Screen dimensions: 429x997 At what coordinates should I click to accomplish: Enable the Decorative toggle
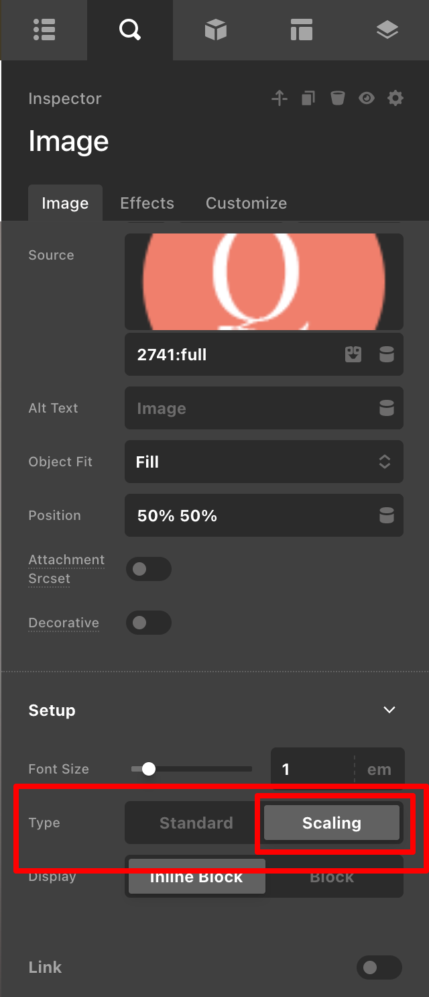[x=149, y=623]
